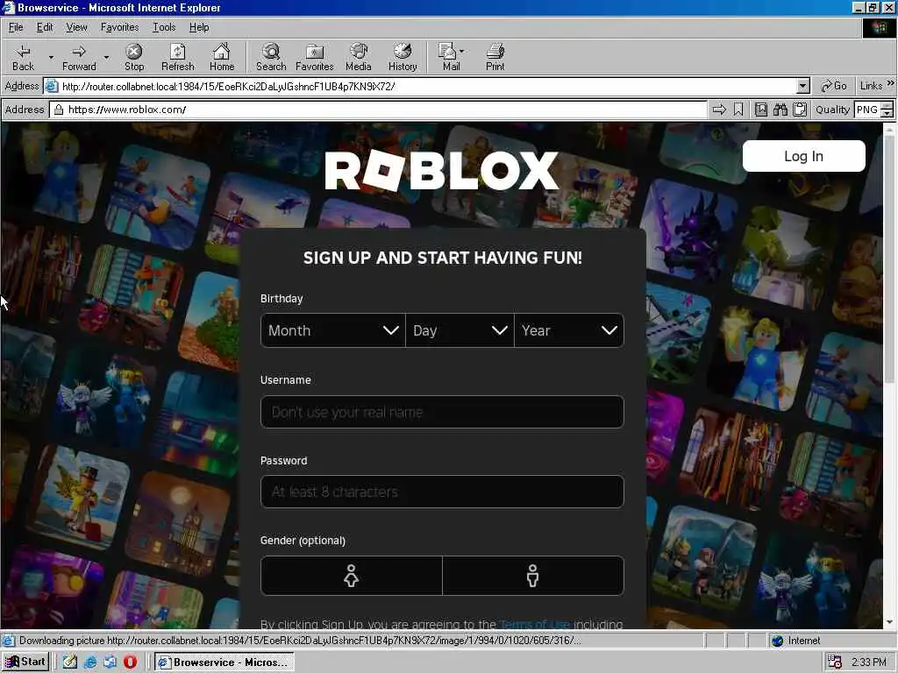Screen dimensions: 898x673
Task: Click the Forward arrow icon
Action: [x=79, y=52]
